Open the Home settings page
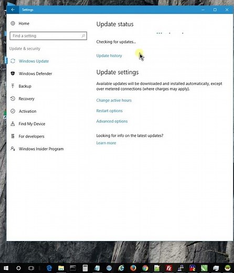Image resolution: width=234 pixels, height=273 pixels. coord(24,24)
